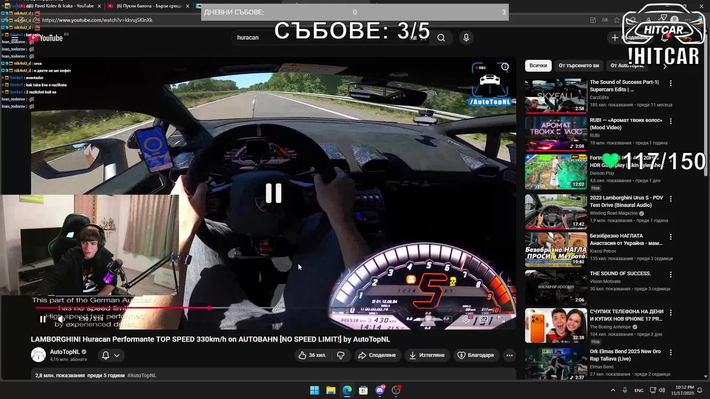Open the Fortnite gameplay thumbnail by Dieison Play
The width and height of the screenshot is (710, 399).
(x=556, y=172)
